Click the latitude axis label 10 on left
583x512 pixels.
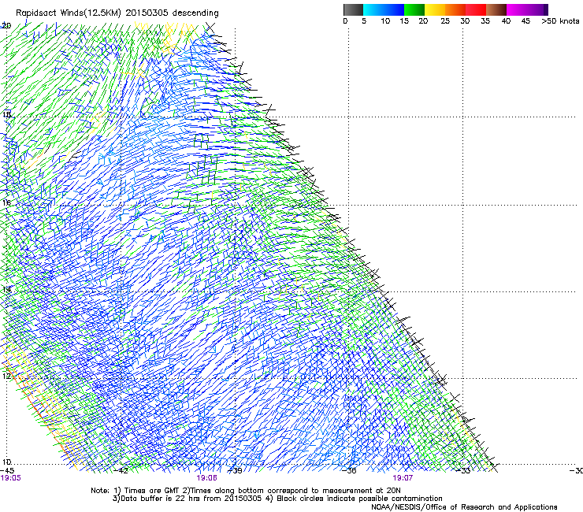coord(6,462)
